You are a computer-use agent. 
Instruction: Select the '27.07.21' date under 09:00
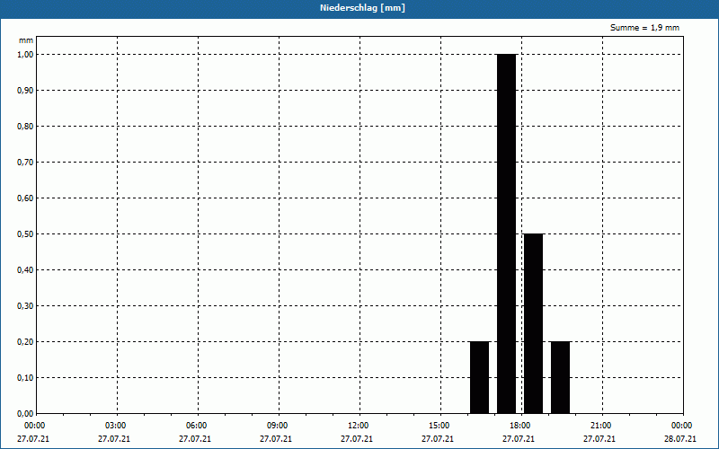click(x=276, y=439)
